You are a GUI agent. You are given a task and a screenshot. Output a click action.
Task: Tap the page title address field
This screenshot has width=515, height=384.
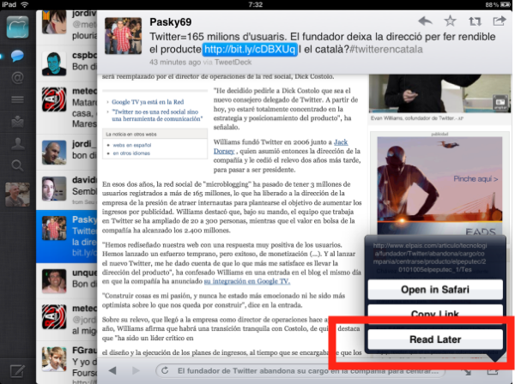300,371
